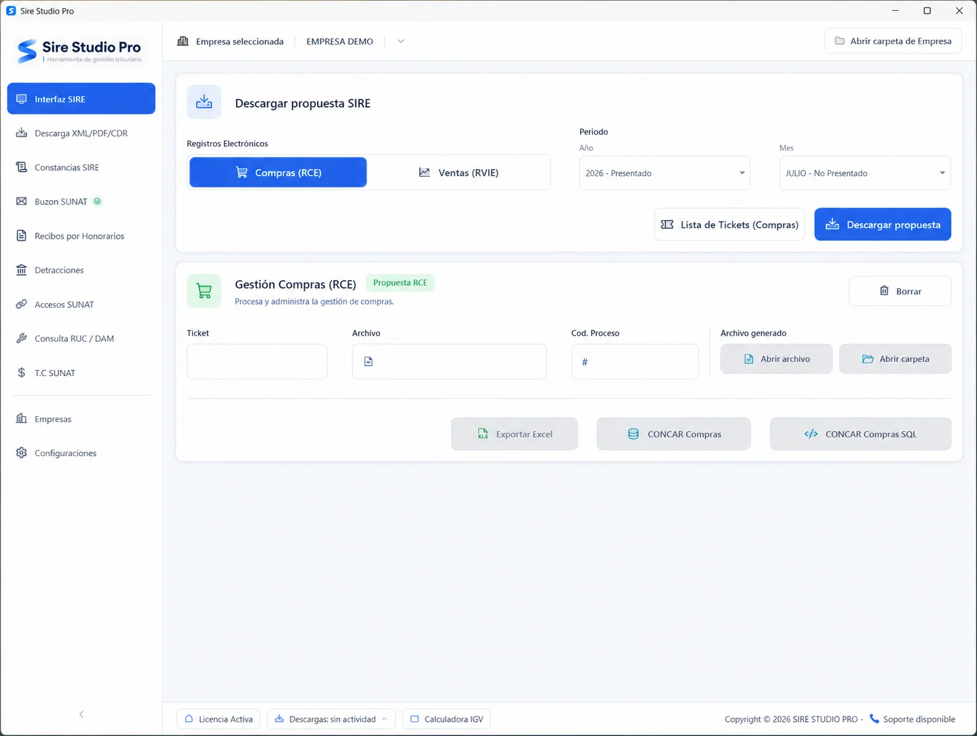Image resolution: width=977 pixels, height=736 pixels.
Task: Go to Constancias SIRE
Action: click(81, 167)
